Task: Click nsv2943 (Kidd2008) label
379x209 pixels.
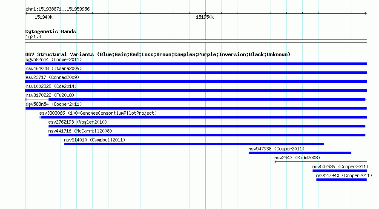Action: (x=297, y=158)
